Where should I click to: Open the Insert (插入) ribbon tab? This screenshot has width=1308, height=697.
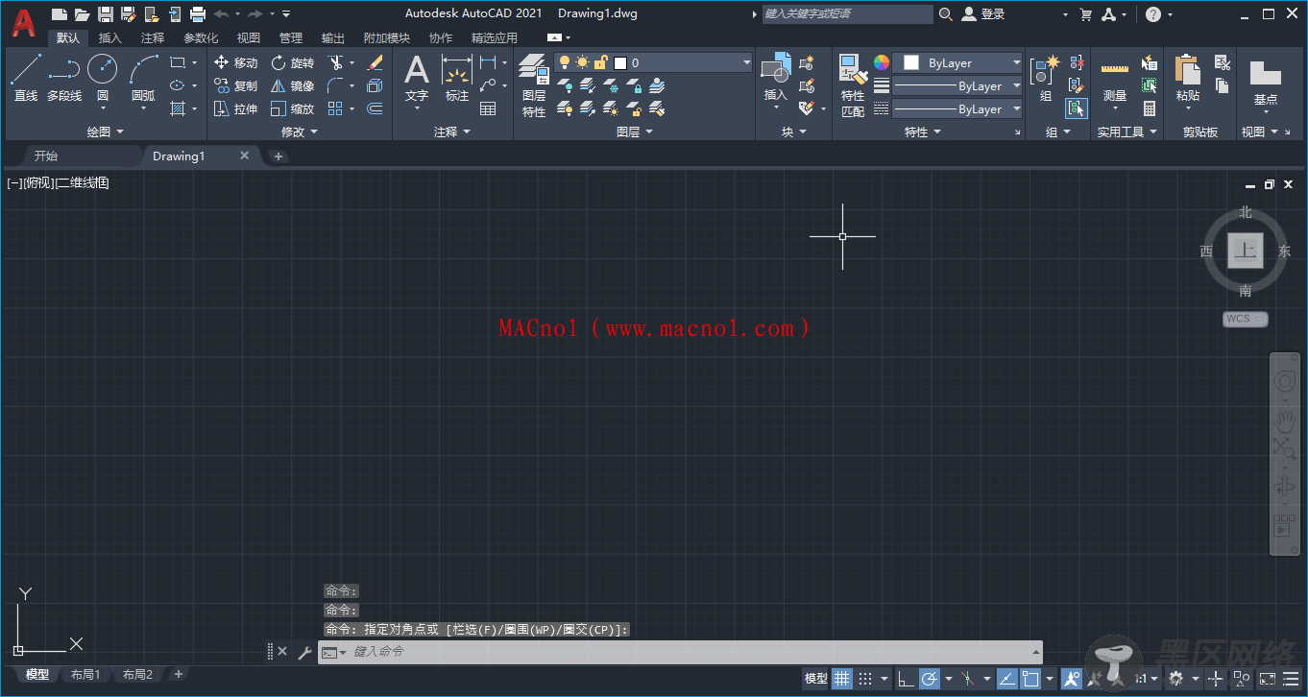coord(110,37)
